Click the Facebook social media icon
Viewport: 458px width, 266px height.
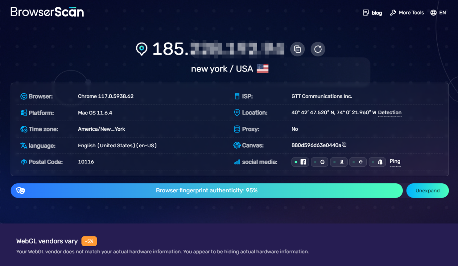[x=303, y=162]
